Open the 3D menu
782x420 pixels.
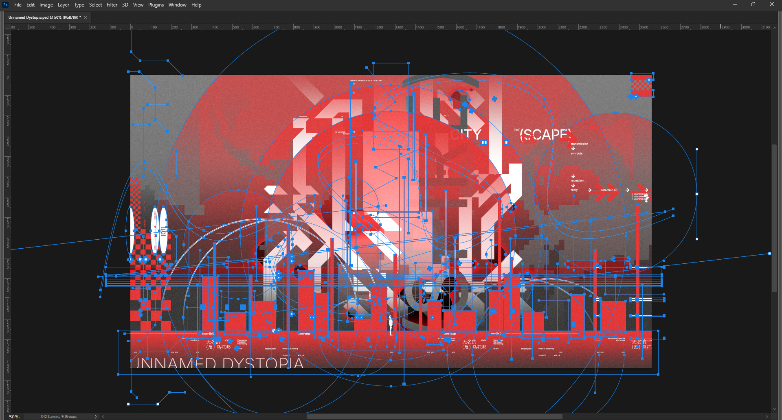point(125,5)
